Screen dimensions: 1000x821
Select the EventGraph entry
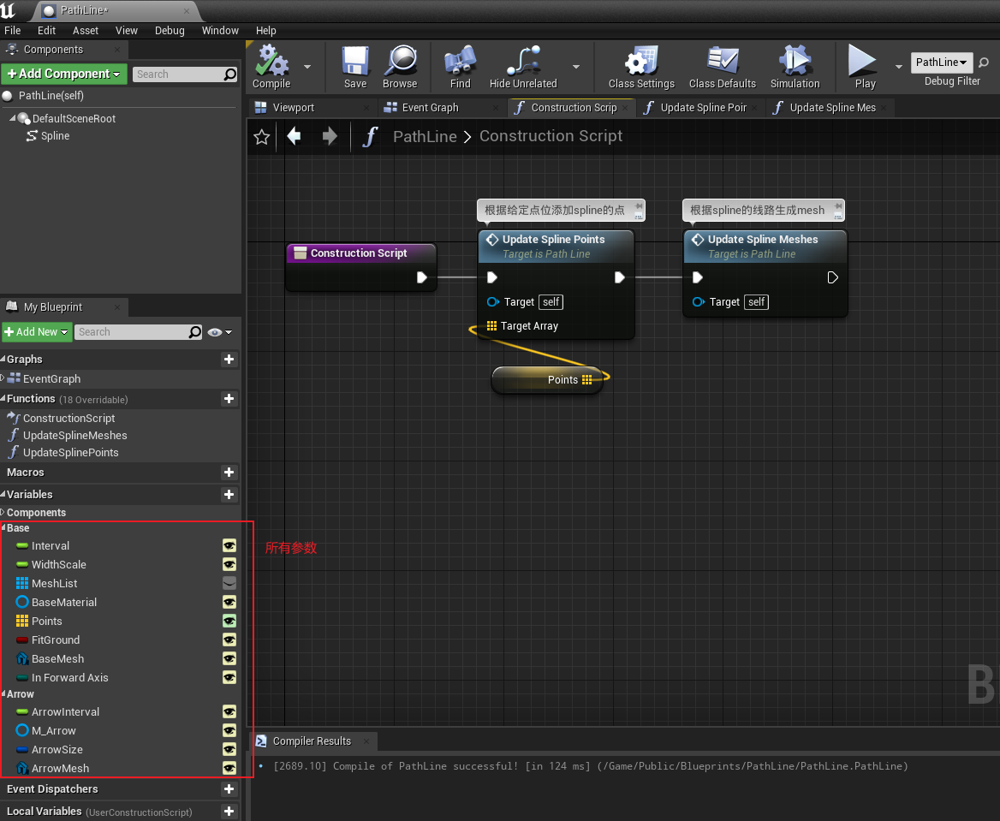point(51,379)
